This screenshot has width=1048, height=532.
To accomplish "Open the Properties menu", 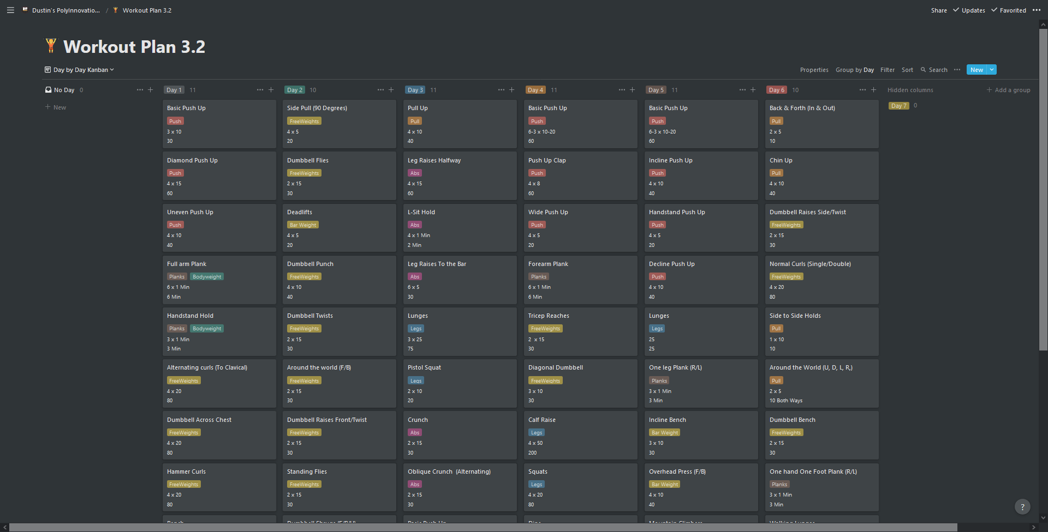I will [x=814, y=70].
